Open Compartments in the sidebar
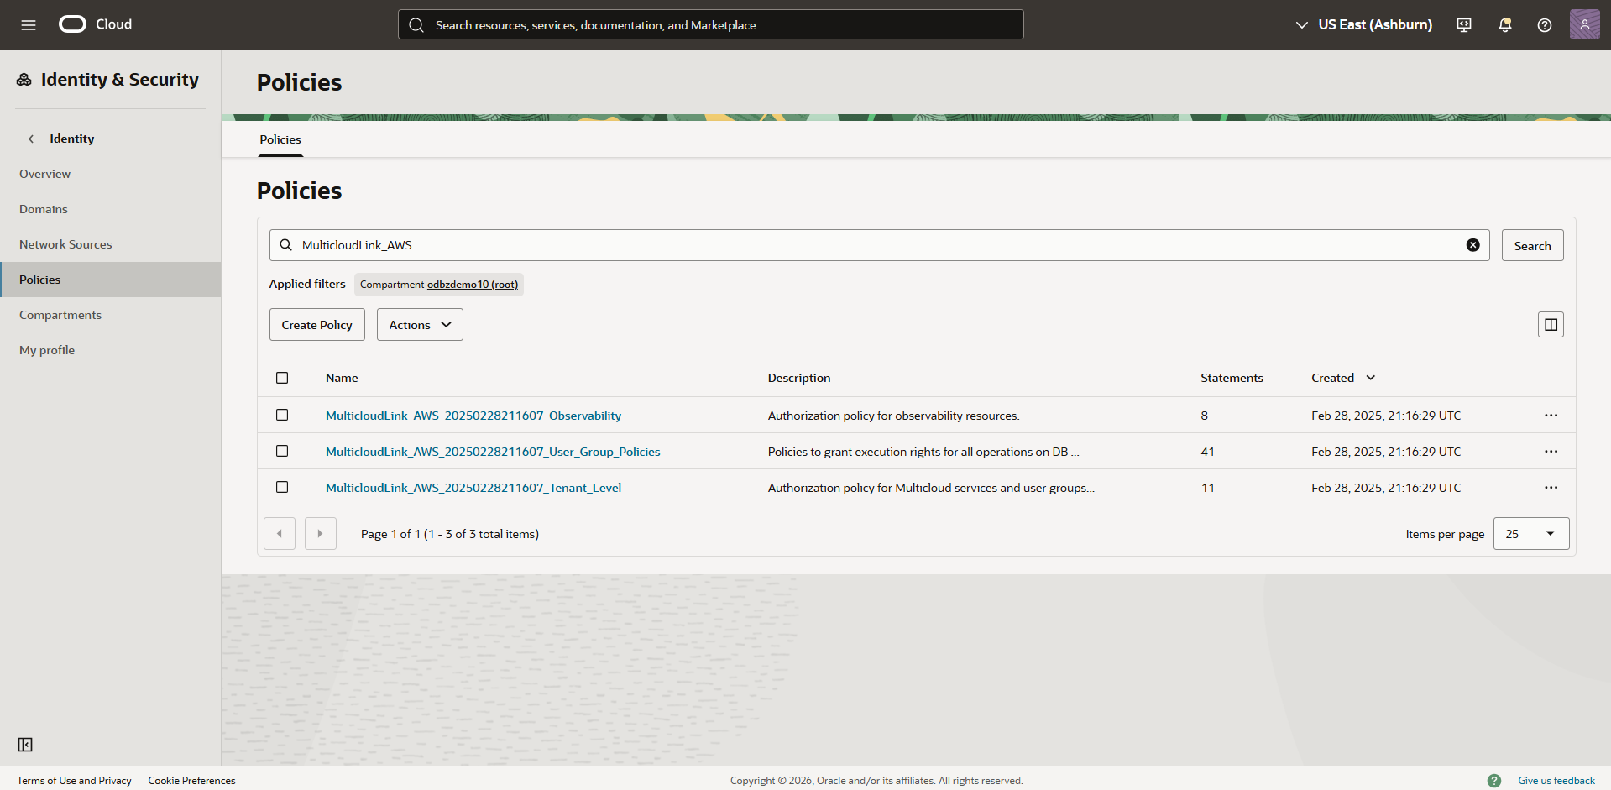This screenshot has height=790, width=1611. pos(60,315)
